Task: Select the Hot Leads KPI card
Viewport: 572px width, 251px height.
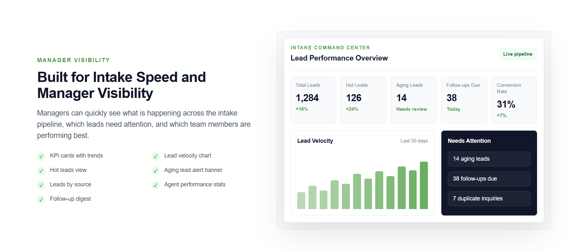Action: tap(363, 100)
